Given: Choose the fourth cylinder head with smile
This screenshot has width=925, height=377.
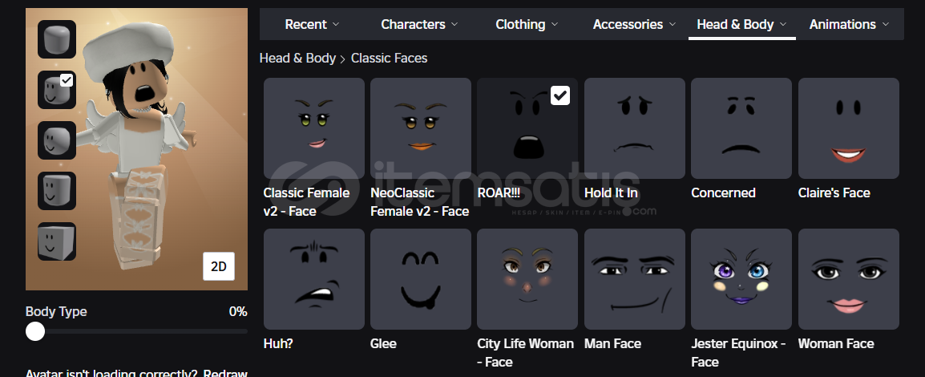Looking at the screenshot, I should click(x=57, y=191).
